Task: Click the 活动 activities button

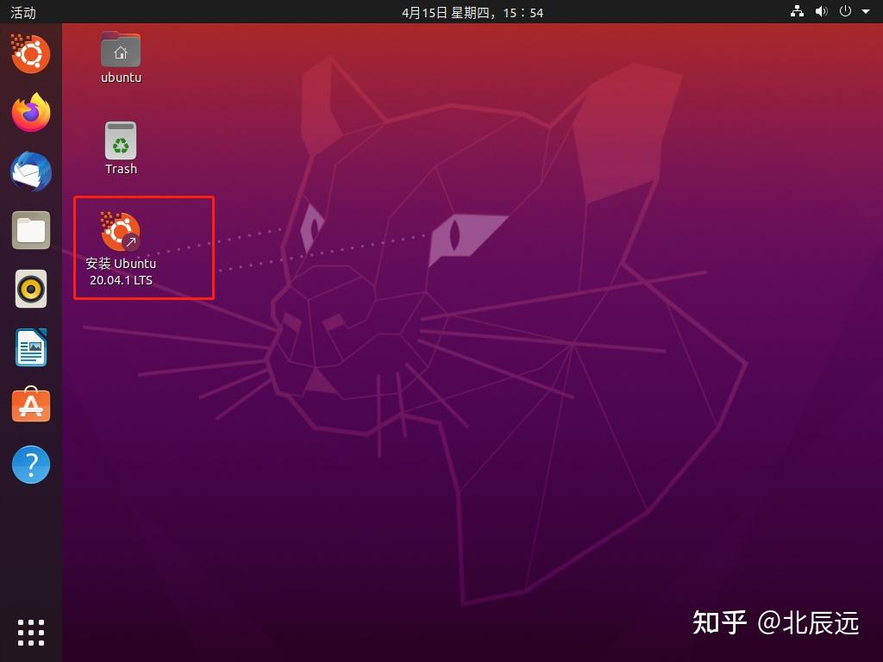Action: 23,12
